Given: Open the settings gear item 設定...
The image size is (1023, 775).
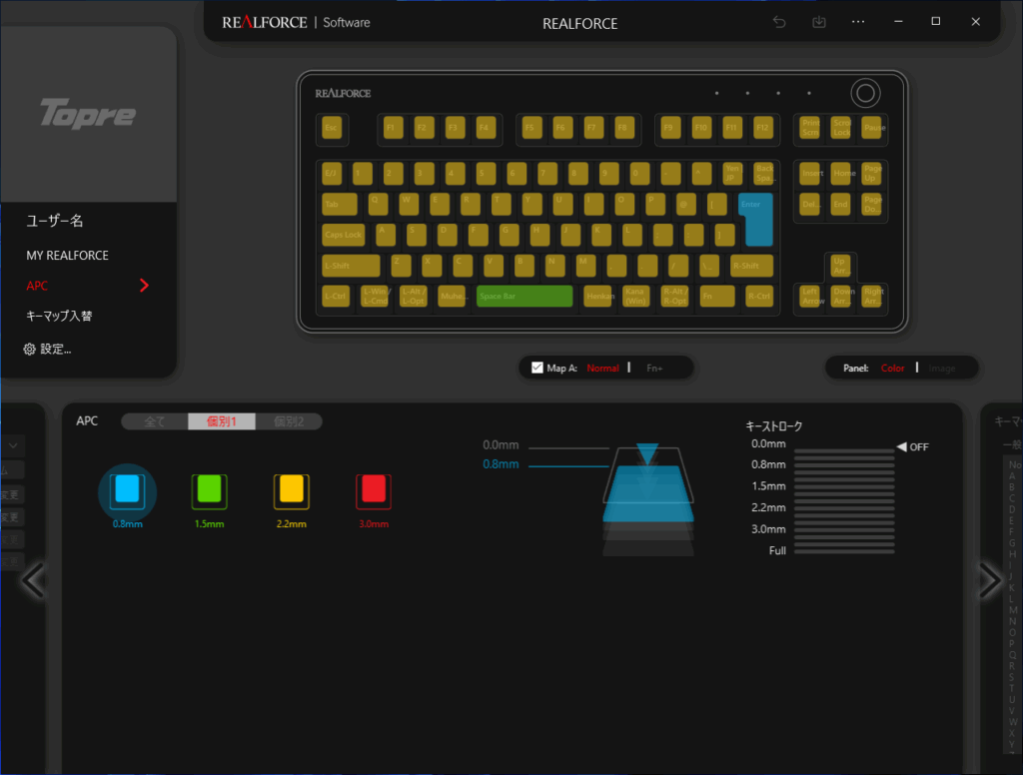Looking at the screenshot, I should point(48,349).
